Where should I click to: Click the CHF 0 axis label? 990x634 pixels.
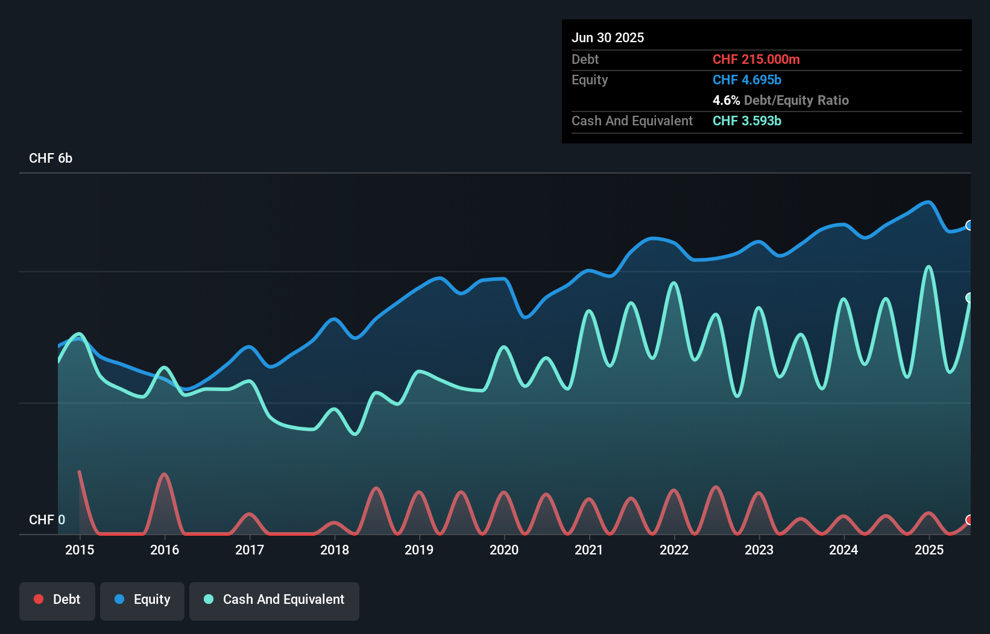[47, 519]
